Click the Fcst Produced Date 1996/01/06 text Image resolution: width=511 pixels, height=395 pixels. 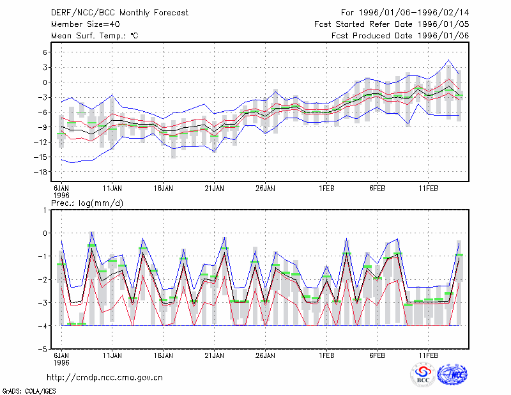click(x=400, y=36)
